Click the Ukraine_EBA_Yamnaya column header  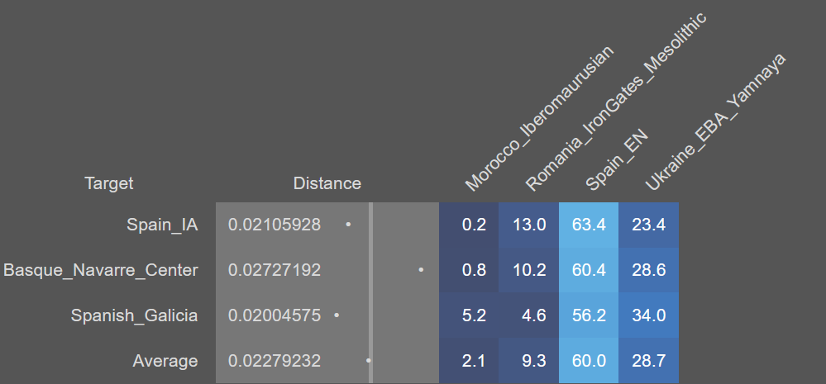click(715, 122)
